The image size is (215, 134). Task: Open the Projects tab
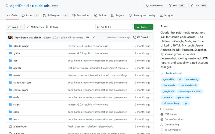(x=118, y=15)
